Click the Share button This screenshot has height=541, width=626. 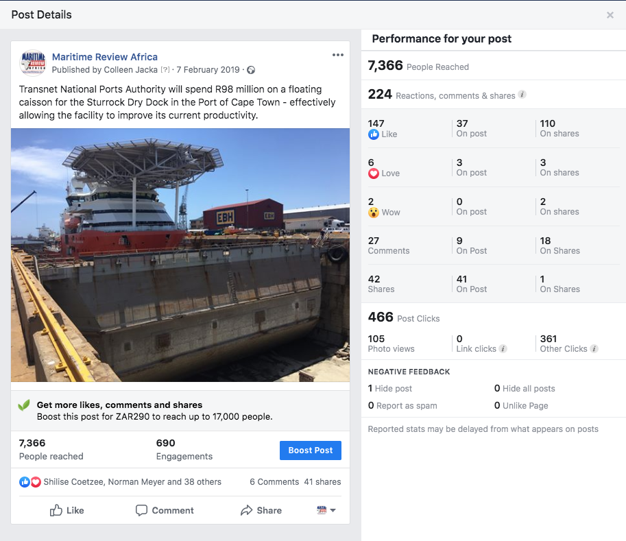[x=261, y=510]
